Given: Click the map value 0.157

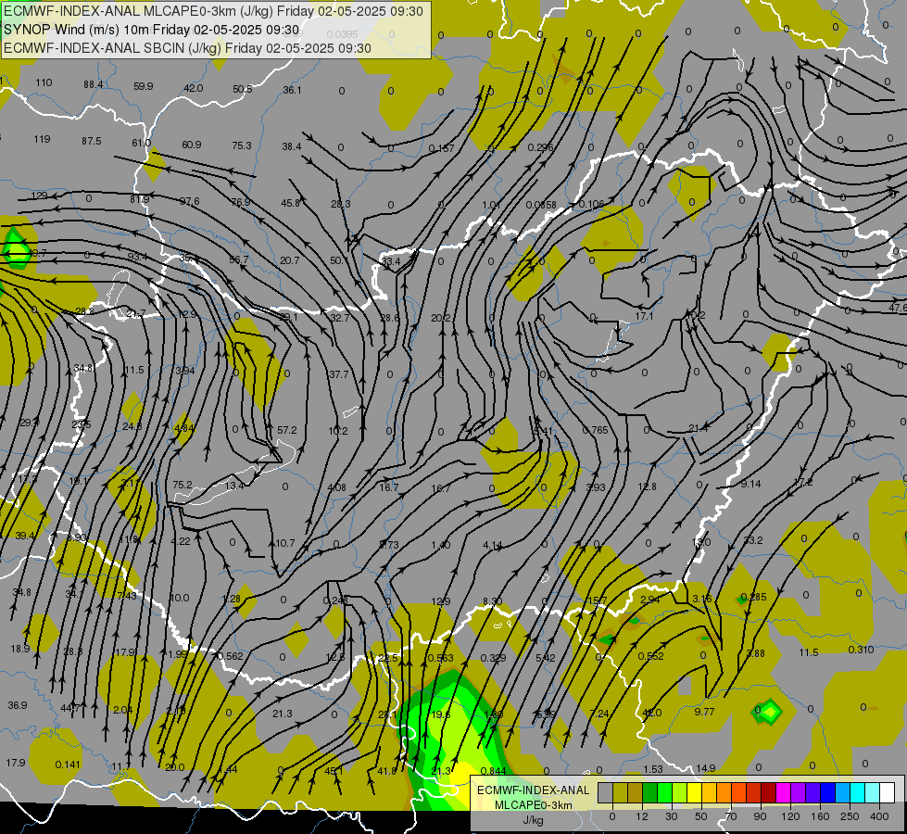Looking at the screenshot, I should tap(441, 149).
